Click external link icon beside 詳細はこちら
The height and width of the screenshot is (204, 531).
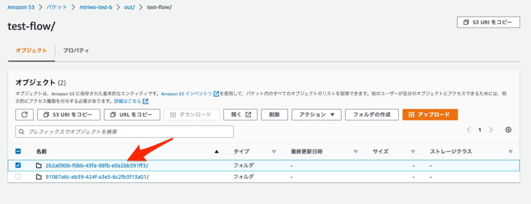146,101
